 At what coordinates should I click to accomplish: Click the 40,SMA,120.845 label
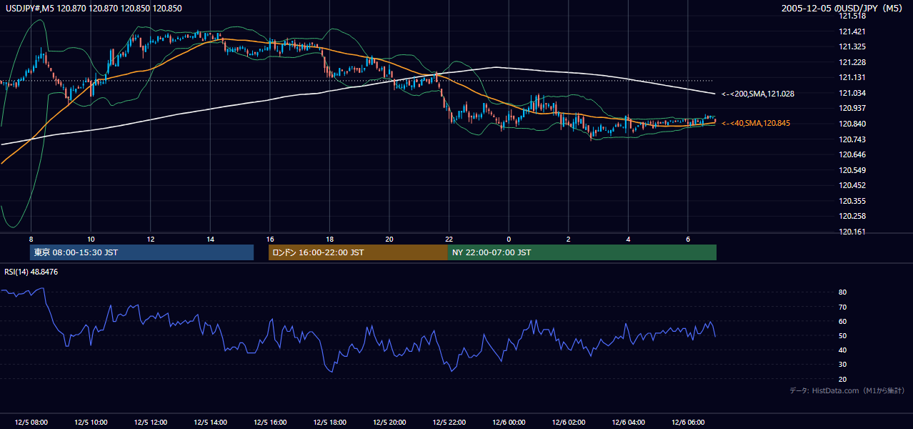click(755, 123)
